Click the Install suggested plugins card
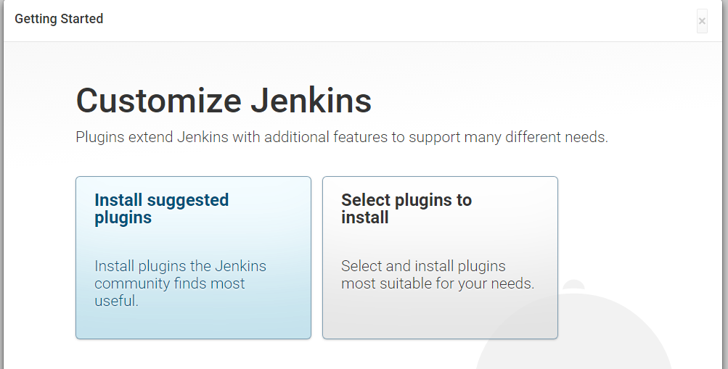The width and height of the screenshot is (728, 369). tap(193, 257)
